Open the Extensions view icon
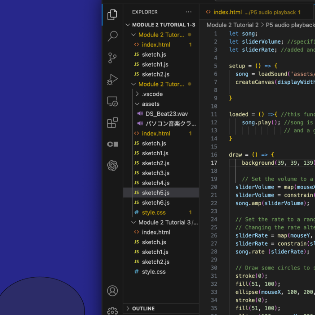This screenshot has height=315, width=315. click(112, 122)
